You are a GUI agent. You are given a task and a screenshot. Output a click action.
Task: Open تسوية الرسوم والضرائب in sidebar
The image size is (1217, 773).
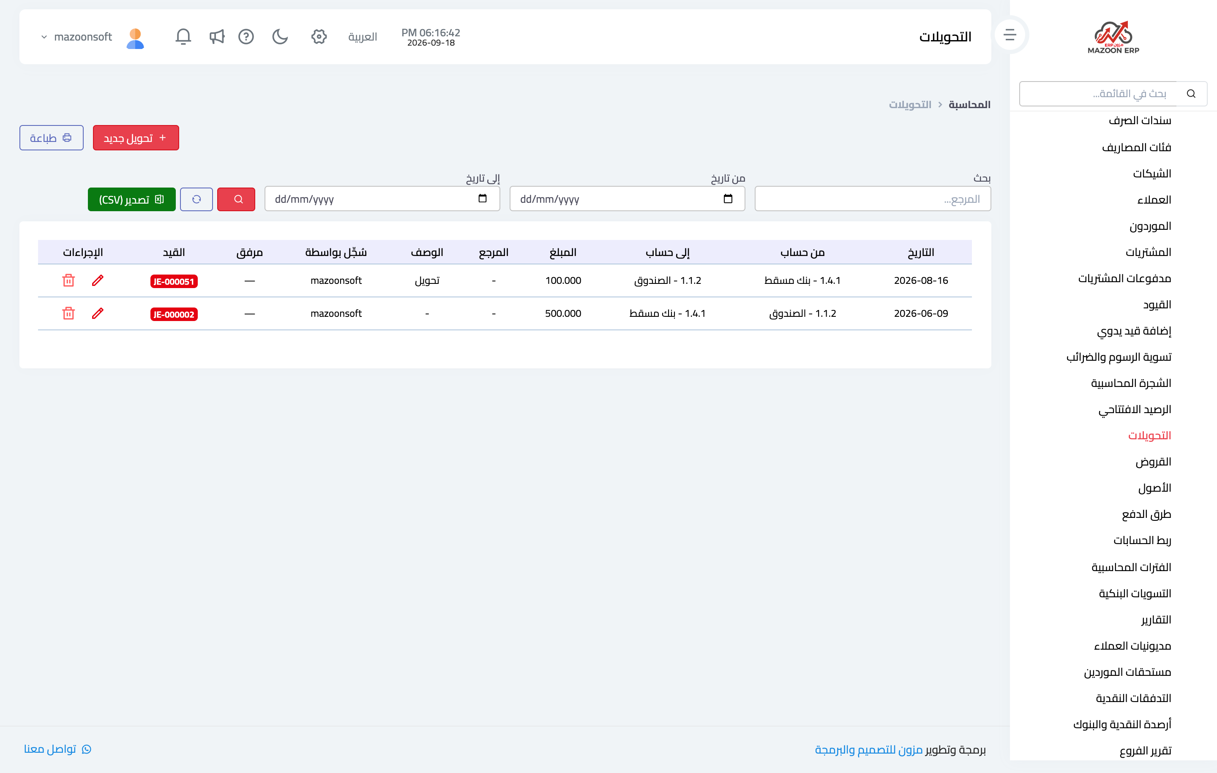click(1119, 357)
